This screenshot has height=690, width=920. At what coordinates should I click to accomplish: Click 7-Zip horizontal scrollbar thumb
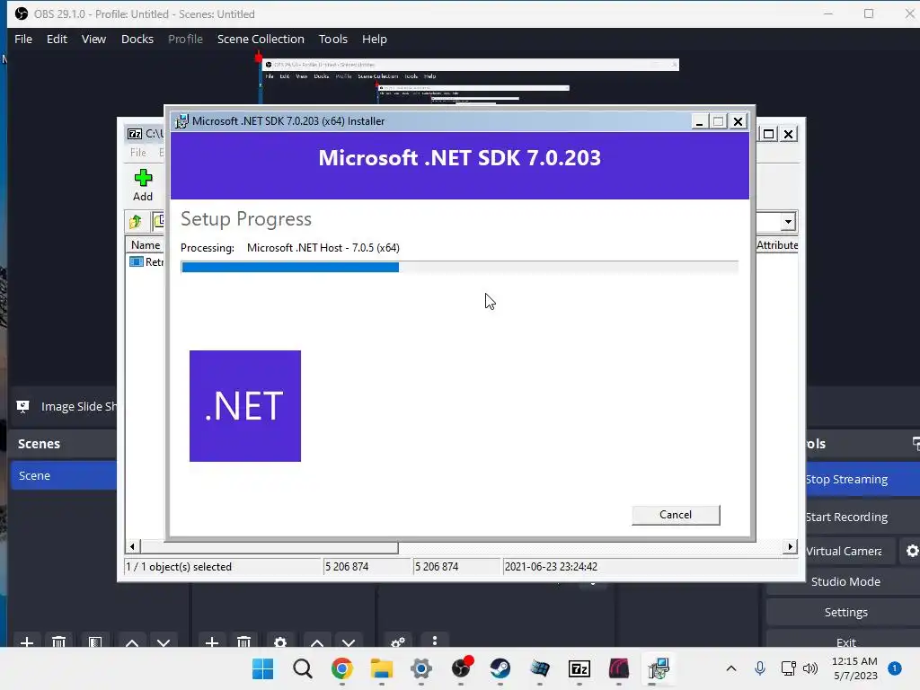pos(269,547)
